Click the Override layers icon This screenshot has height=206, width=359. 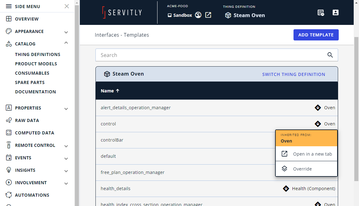284,169
